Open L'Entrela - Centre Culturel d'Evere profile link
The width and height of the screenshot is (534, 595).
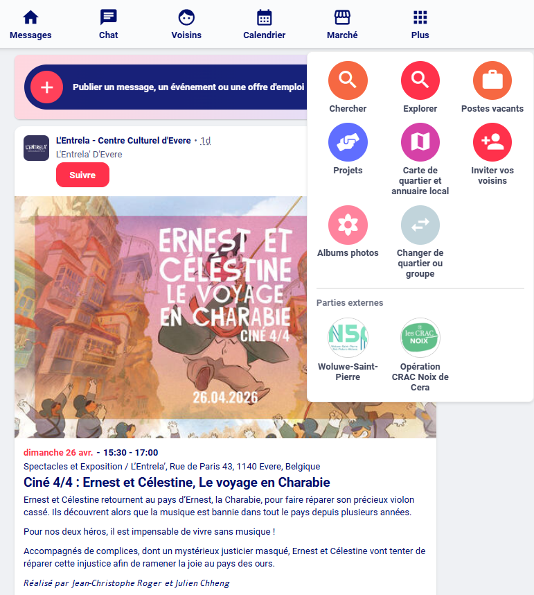[123, 140]
